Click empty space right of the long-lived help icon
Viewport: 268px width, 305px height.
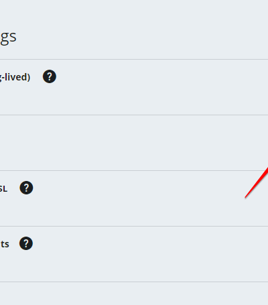tap(156, 76)
